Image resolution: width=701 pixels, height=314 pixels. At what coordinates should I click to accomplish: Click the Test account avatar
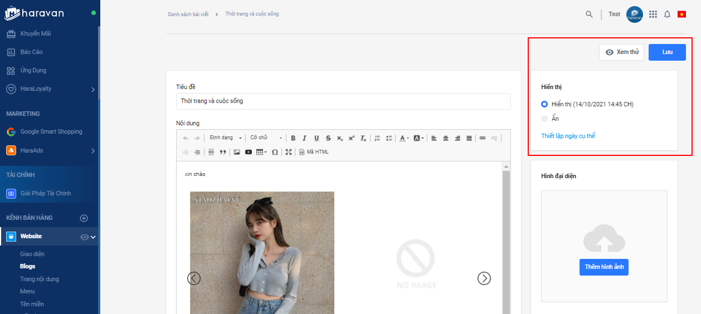coord(635,14)
